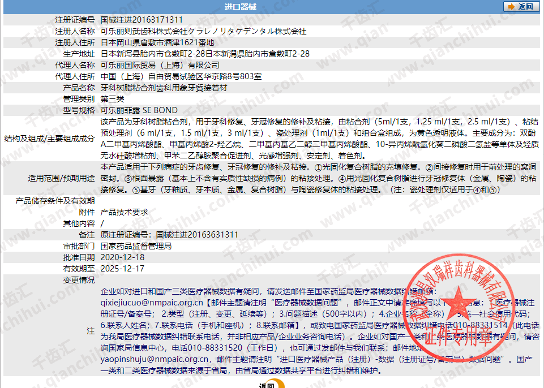544x388 pixels.
Task: Click the original registration number in 备注 row
Action: 169,235
